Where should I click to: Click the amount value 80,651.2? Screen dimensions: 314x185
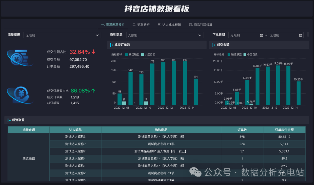284,137
